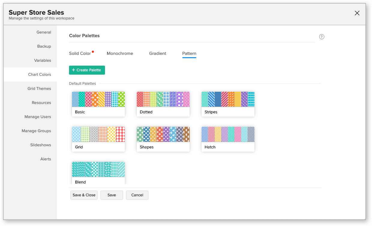
Task: Open the Gradient palettes tab
Action: pyautogui.click(x=158, y=53)
